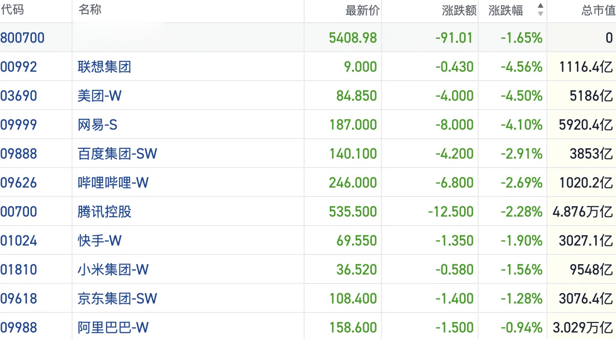Open the 阿里巴巴-W stock
Viewport: 616px width, 339px height.
click(113, 327)
